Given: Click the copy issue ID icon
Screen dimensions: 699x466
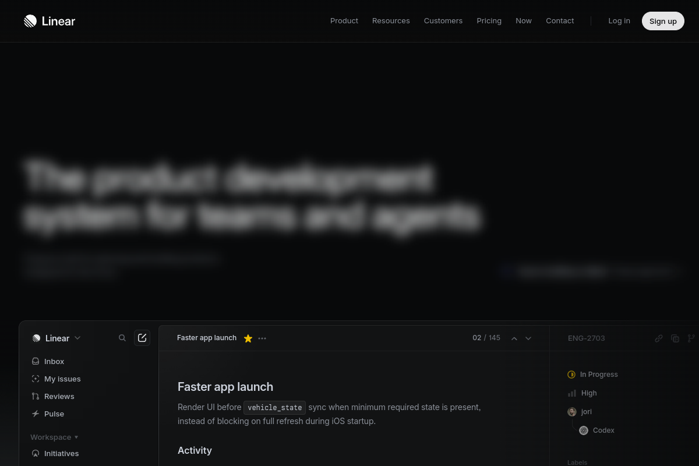Looking at the screenshot, I should click(675, 338).
